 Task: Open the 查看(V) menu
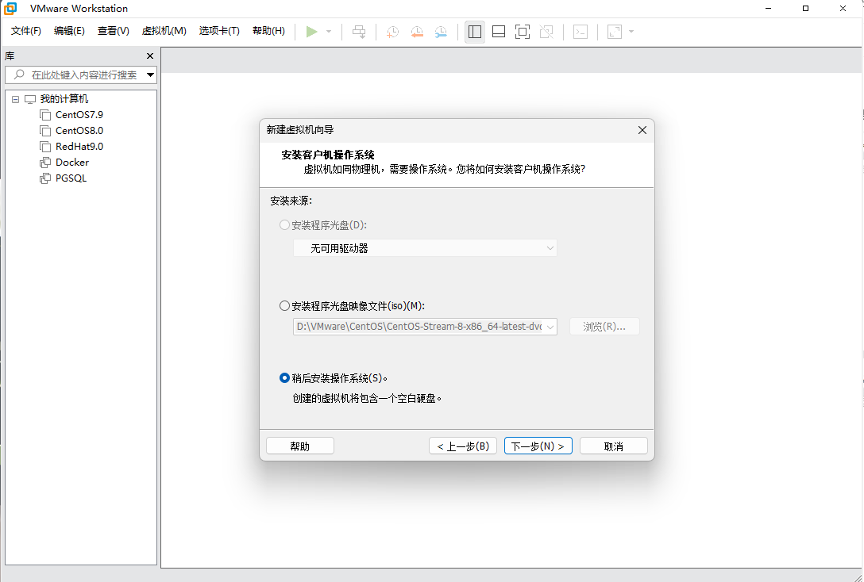click(114, 31)
